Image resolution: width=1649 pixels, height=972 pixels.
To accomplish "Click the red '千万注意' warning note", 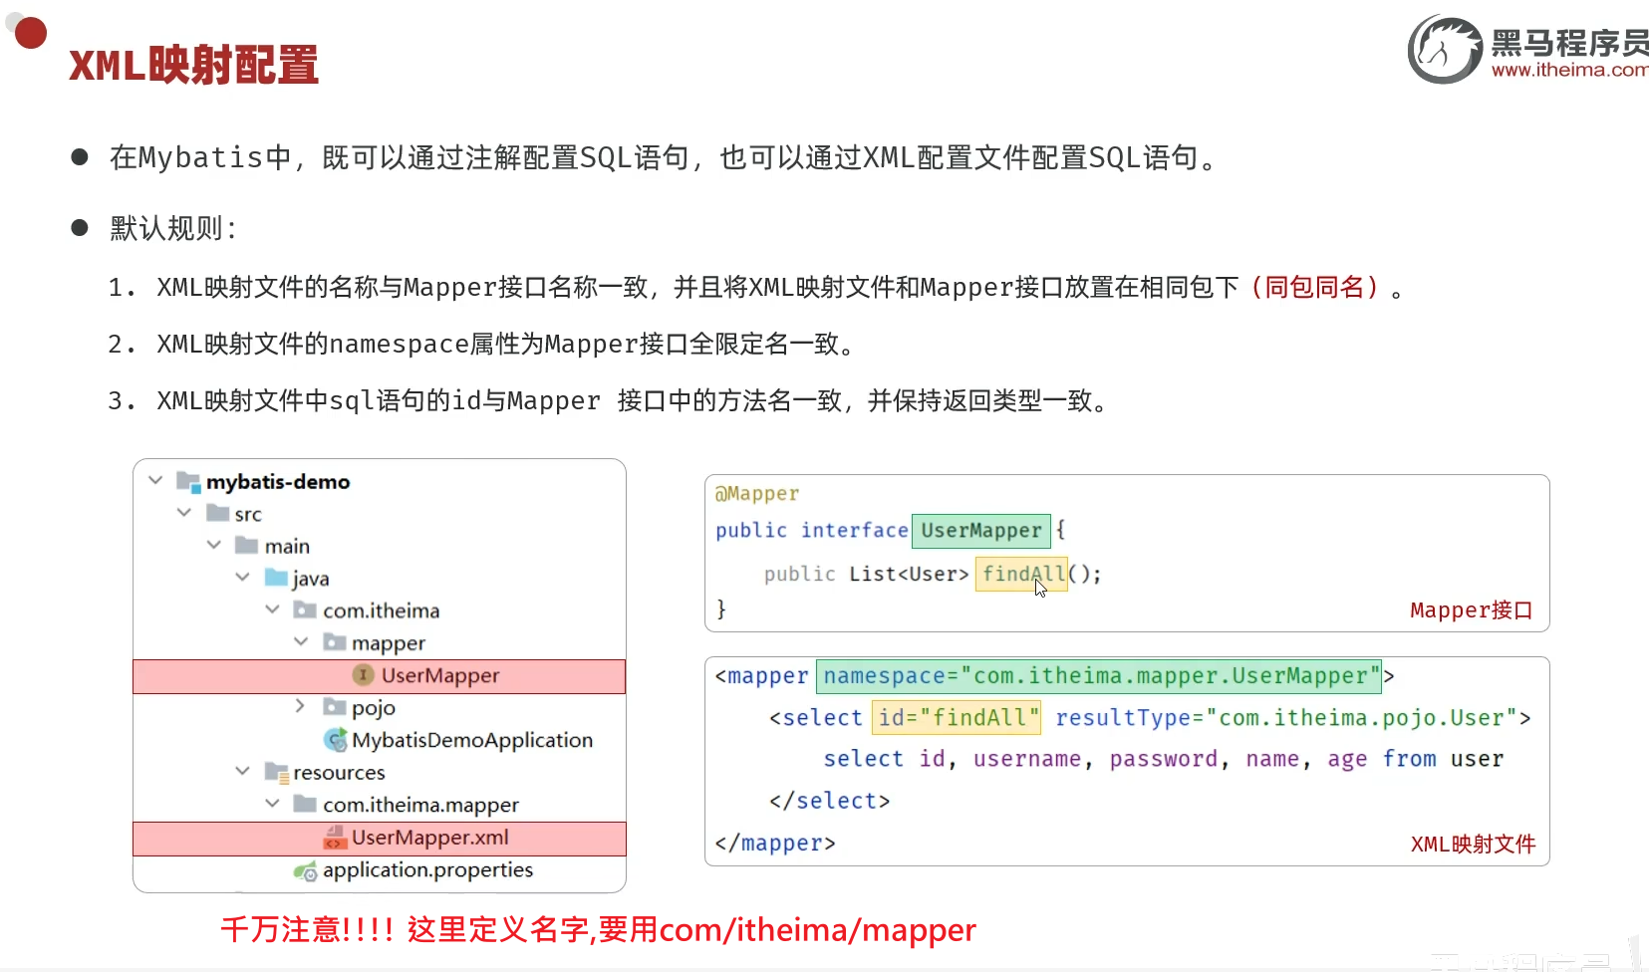I will (598, 930).
